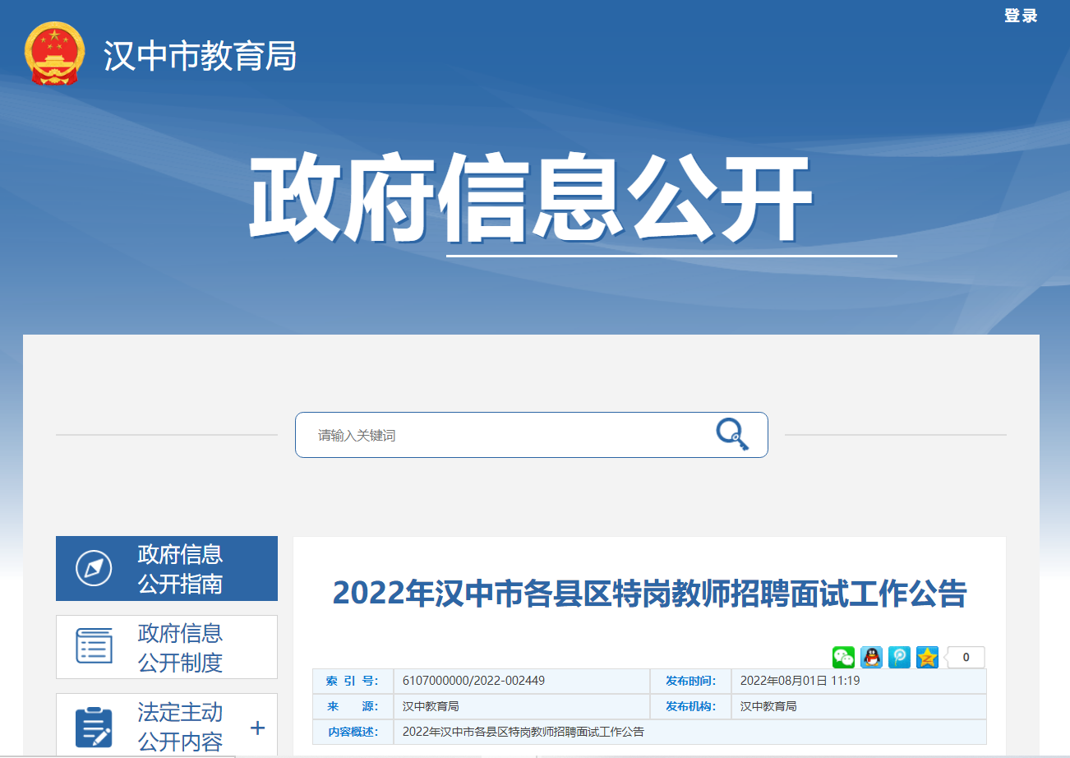Click the 政府信息公开 banner heading
1070x758 pixels.
[531, 199]
